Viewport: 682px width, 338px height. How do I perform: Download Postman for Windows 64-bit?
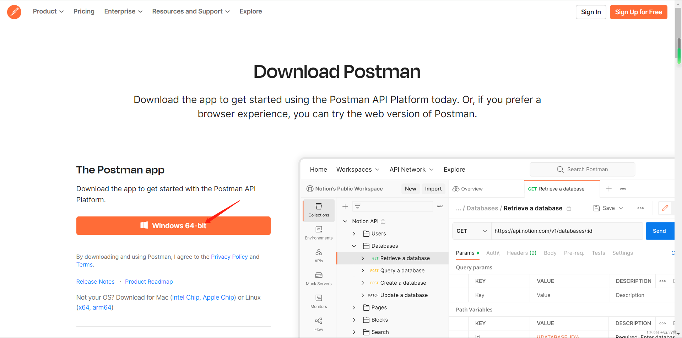click(x=173, y=226)
